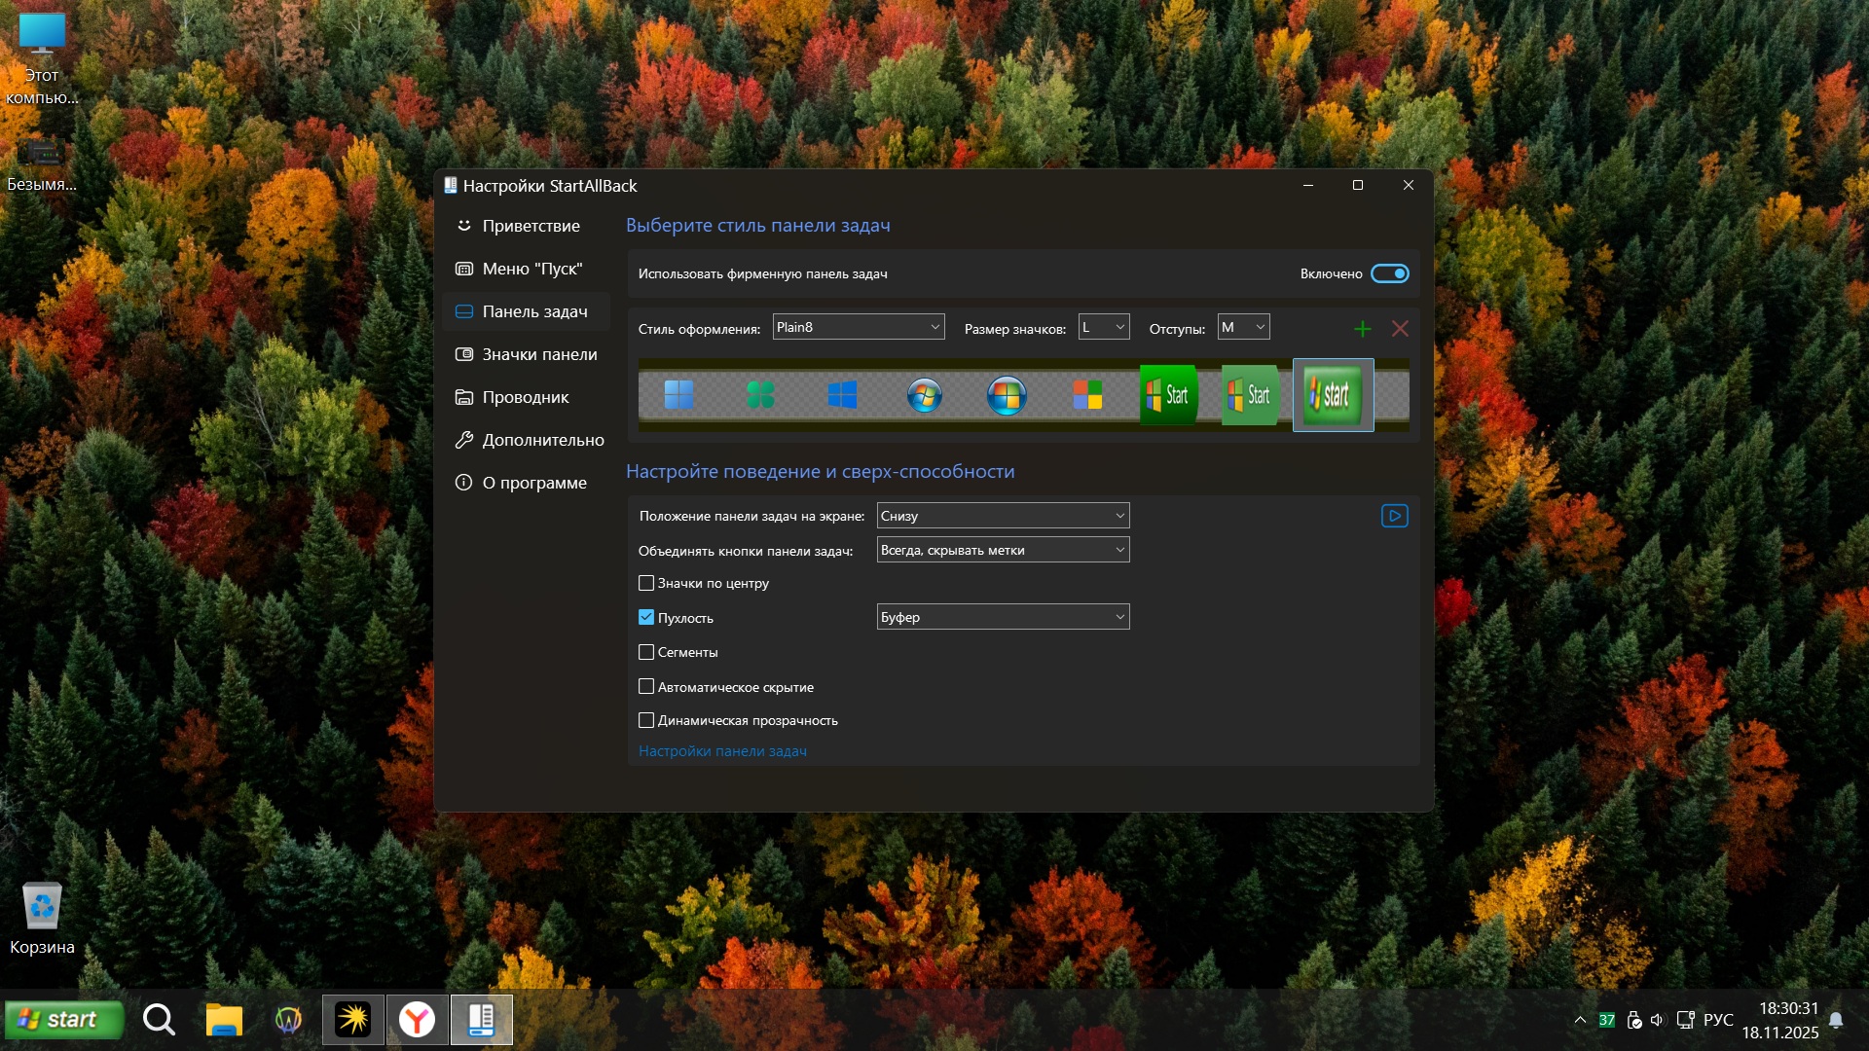Click the taskbar Start button
The height and width of the screenshot is (1051, 1869).
(64, 1019)
